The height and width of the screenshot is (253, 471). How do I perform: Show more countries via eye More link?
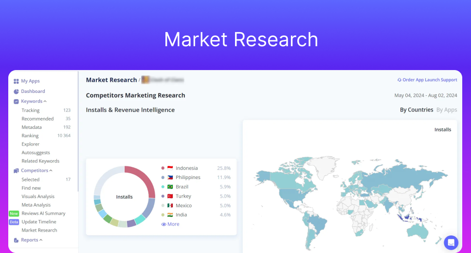170,224
